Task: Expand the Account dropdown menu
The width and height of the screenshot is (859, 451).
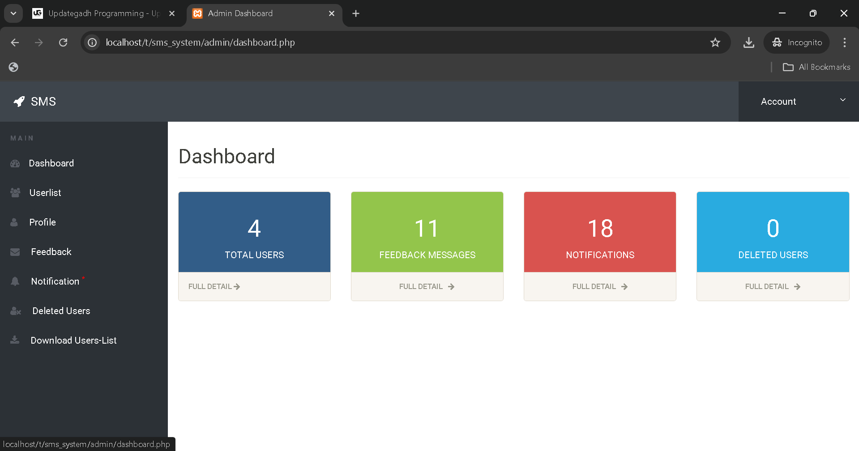Action: tap(798, 102)
